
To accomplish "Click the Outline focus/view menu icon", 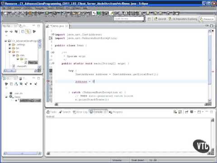I will (6, 84).
